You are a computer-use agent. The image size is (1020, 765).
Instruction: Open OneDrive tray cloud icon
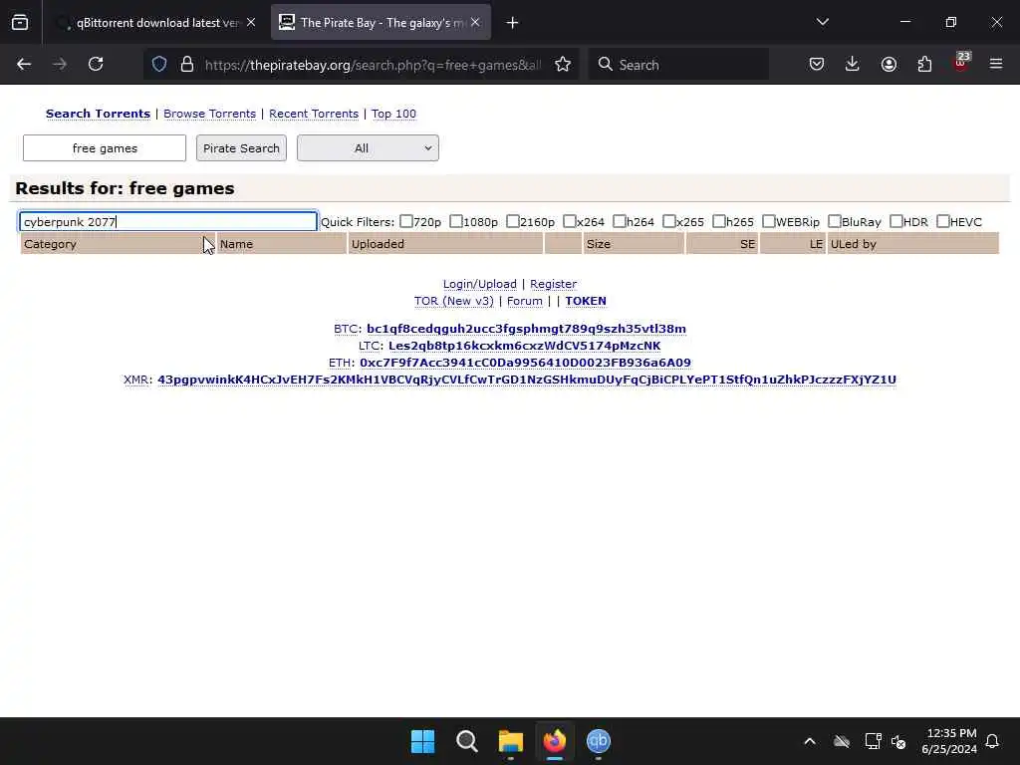(x=841, y=741)
